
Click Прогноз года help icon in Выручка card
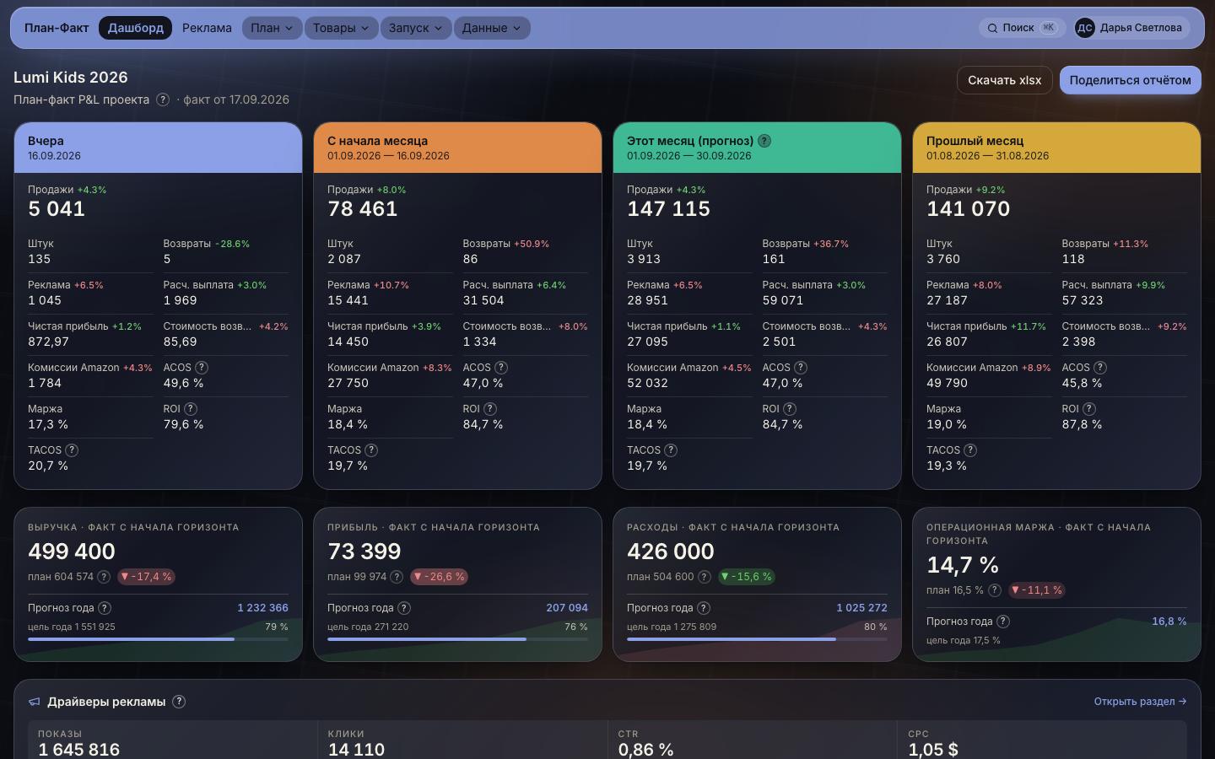(105, 608)
